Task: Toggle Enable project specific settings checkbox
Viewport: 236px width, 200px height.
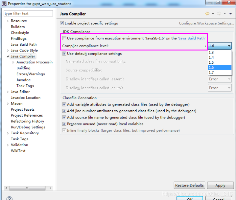Action: point(62,23)
